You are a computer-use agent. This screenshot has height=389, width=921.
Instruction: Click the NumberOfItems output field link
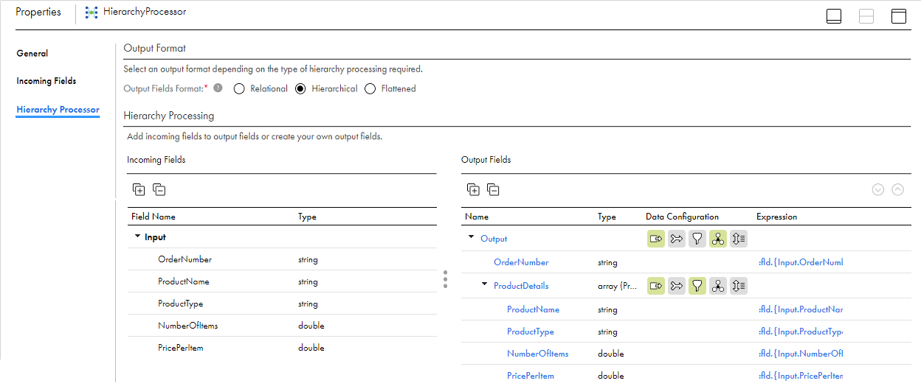coord(537,354)
